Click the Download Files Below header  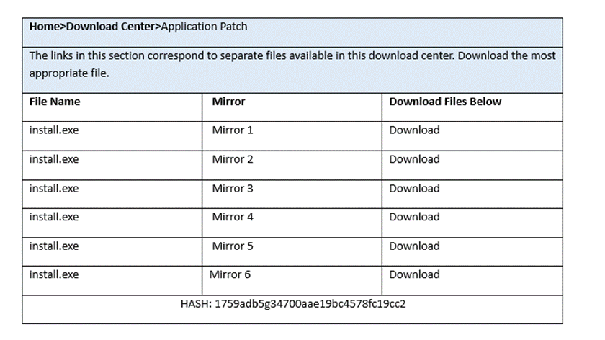(x=445, y=102)
